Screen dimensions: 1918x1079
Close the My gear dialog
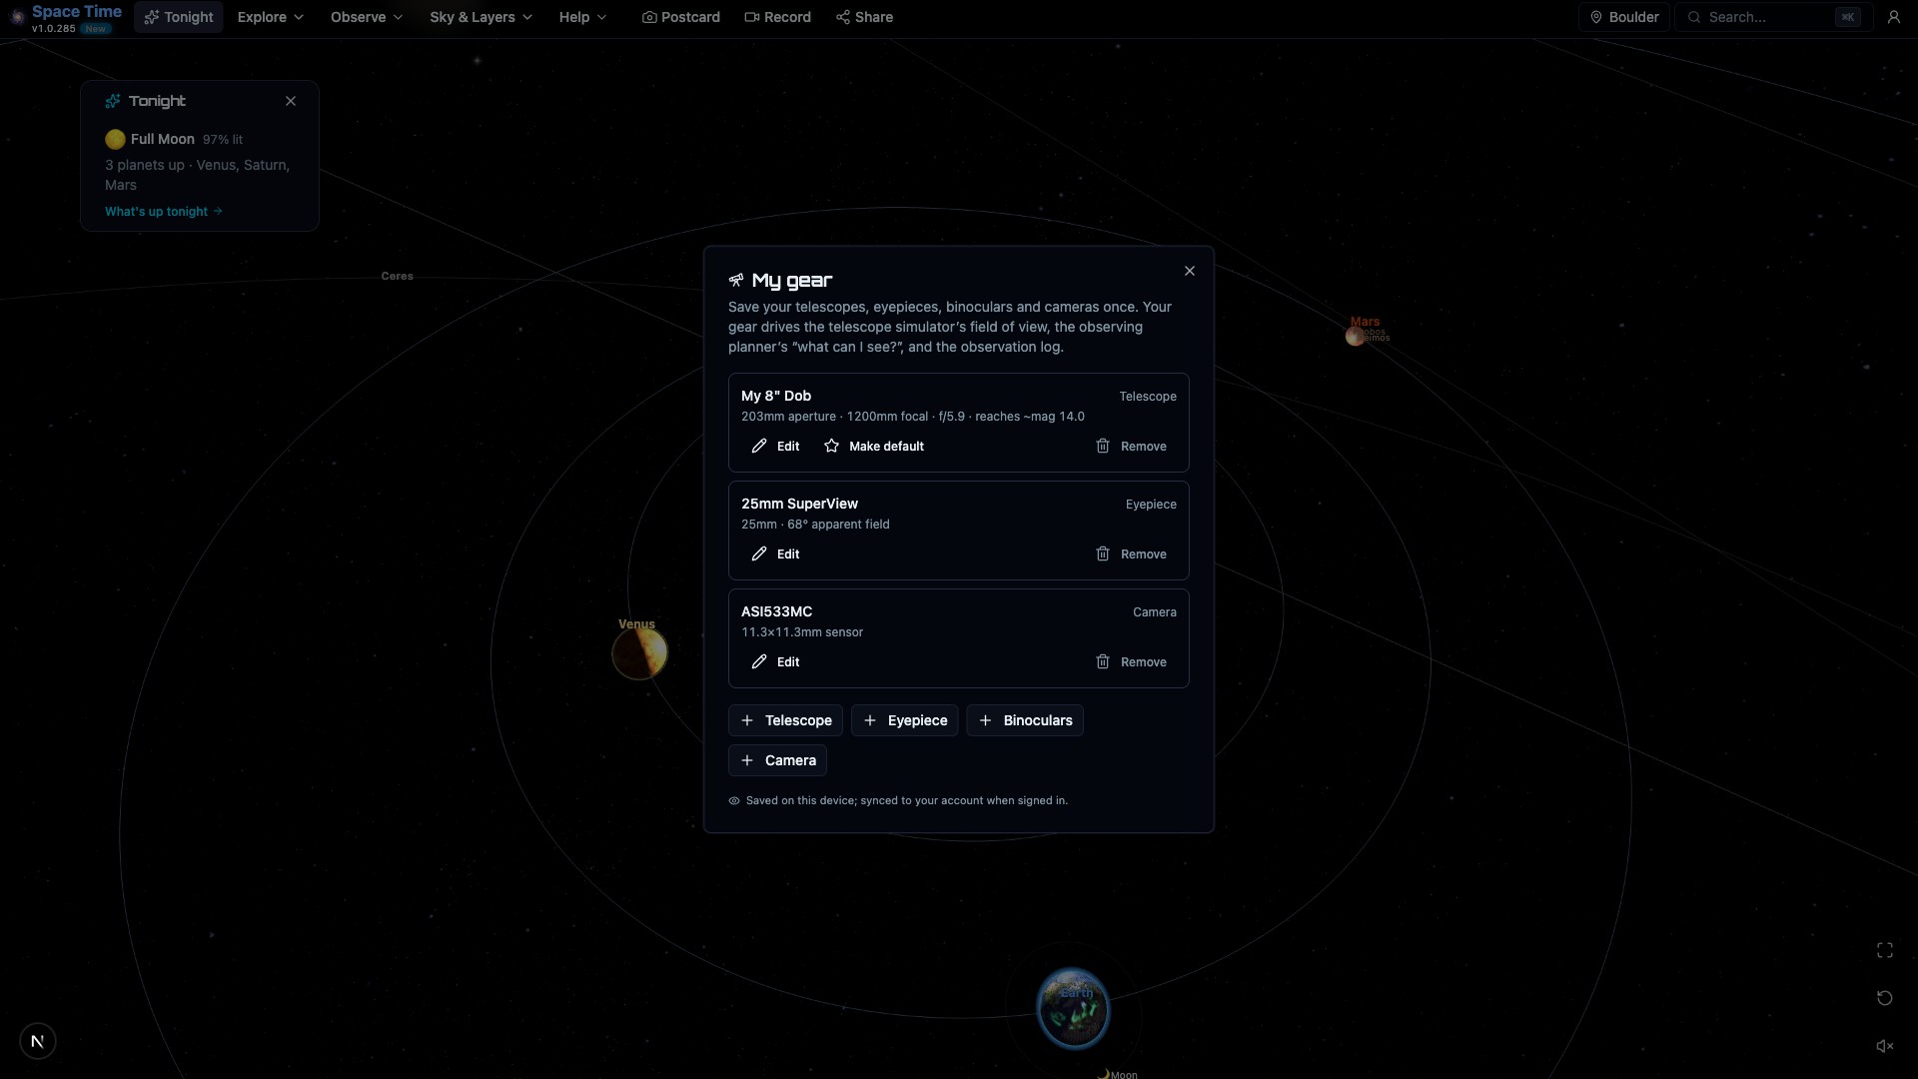coord(1189,271)
